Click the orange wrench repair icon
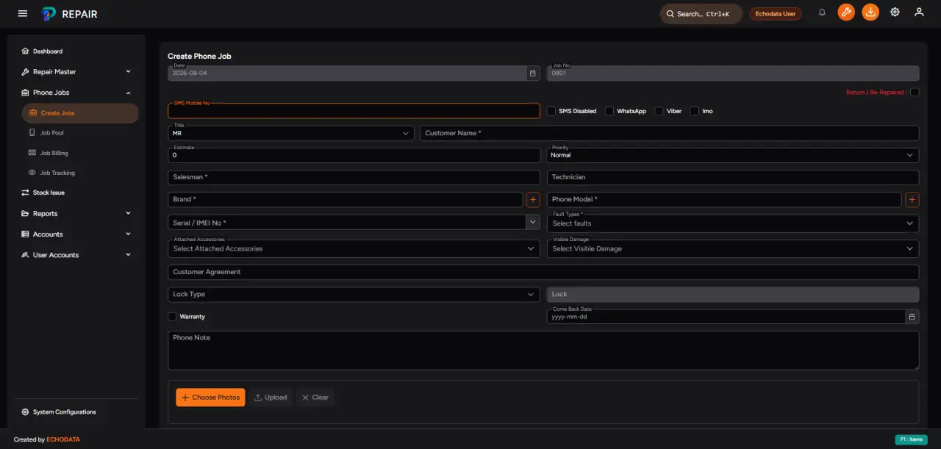 coord(846,12)
